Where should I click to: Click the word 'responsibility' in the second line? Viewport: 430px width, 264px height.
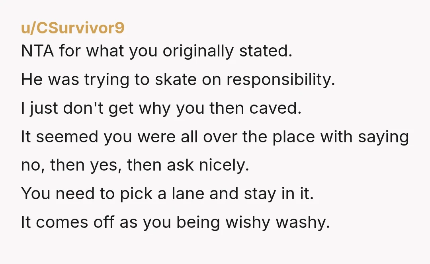(x=281, y=80)
